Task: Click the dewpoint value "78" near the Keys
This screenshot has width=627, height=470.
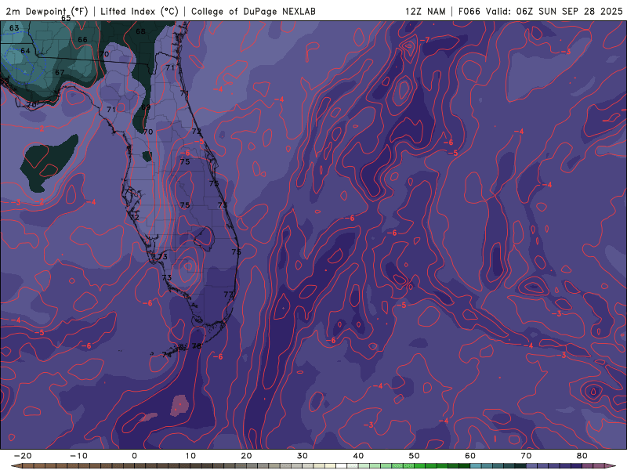Action: pos(197,346)
